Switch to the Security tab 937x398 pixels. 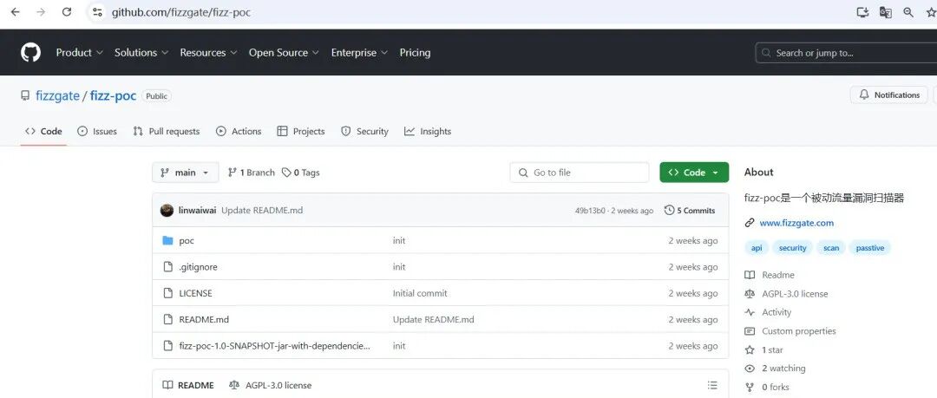point(364,132)
